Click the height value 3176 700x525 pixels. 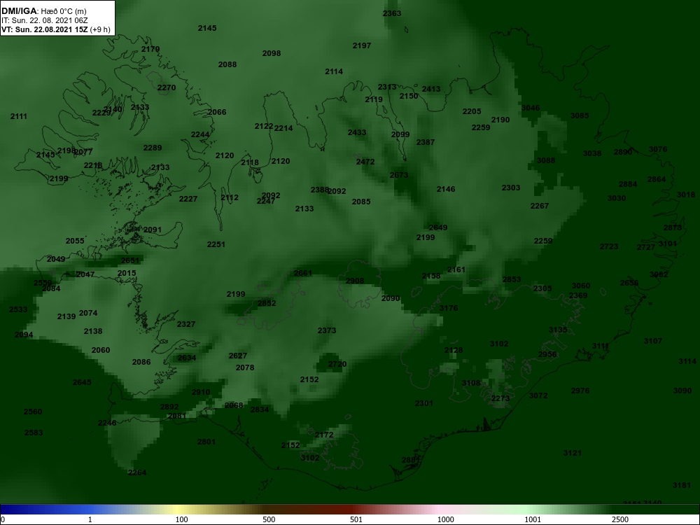tap(449, 308)
